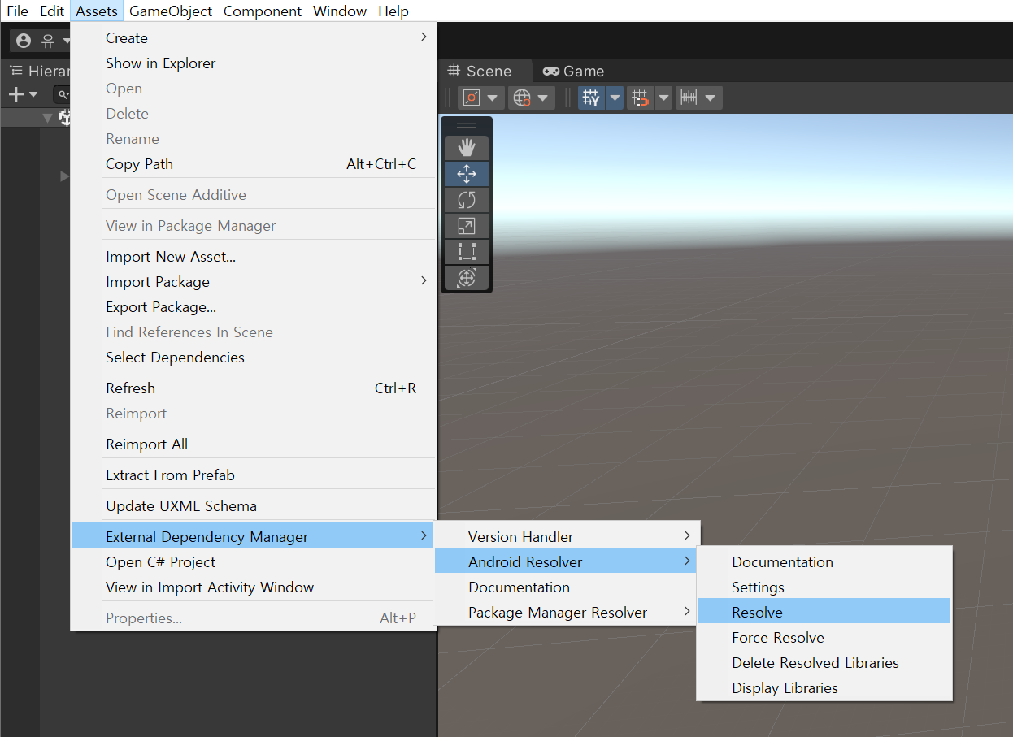The height and width of the screenshot is (737, 1013).
Task: Choose Copy Path
Action: tap(254, 164)
